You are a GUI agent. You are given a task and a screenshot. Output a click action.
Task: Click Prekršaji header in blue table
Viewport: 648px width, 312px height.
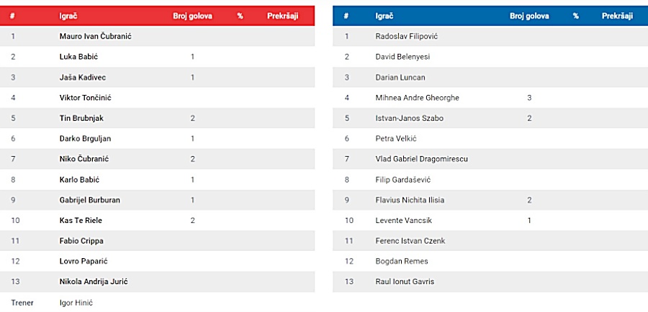[x=618, y=16]
